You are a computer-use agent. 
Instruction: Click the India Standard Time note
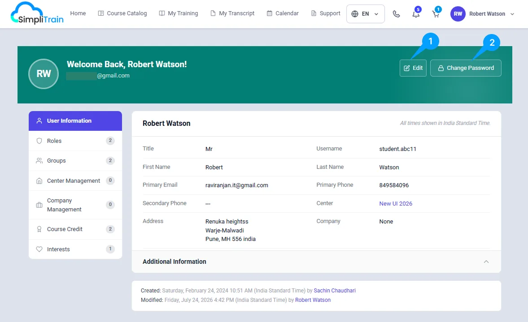point(445,123)
